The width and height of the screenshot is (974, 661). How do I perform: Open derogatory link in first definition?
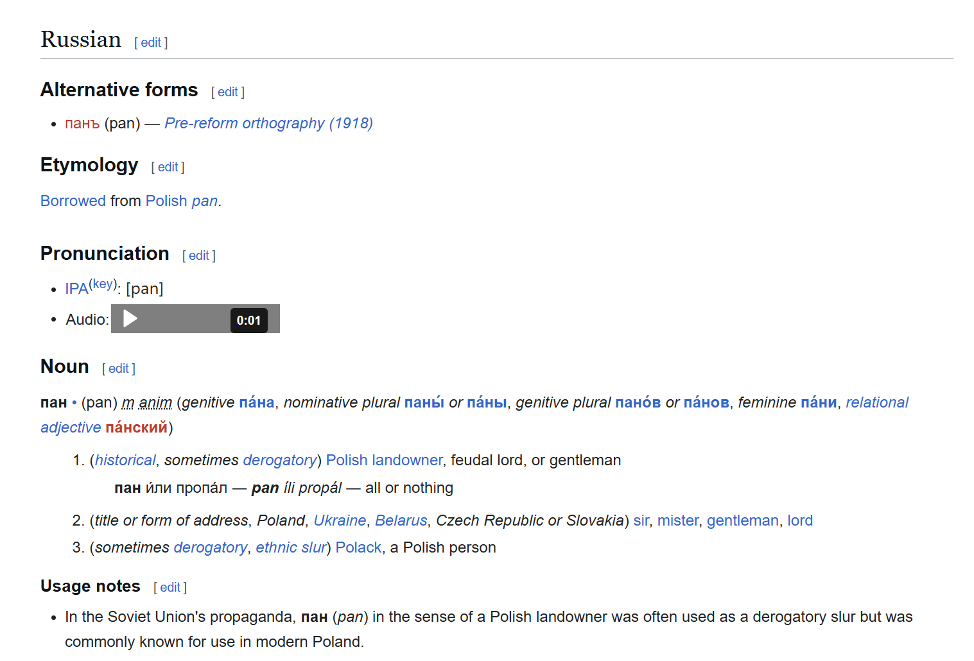[280, 460]
